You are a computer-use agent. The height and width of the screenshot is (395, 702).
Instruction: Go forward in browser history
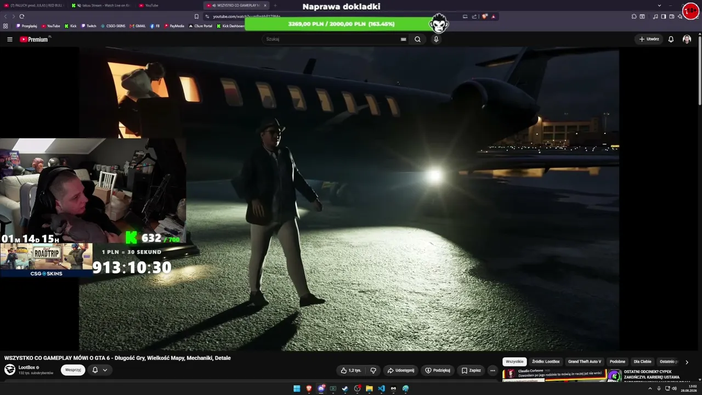[x=13, y=16]
